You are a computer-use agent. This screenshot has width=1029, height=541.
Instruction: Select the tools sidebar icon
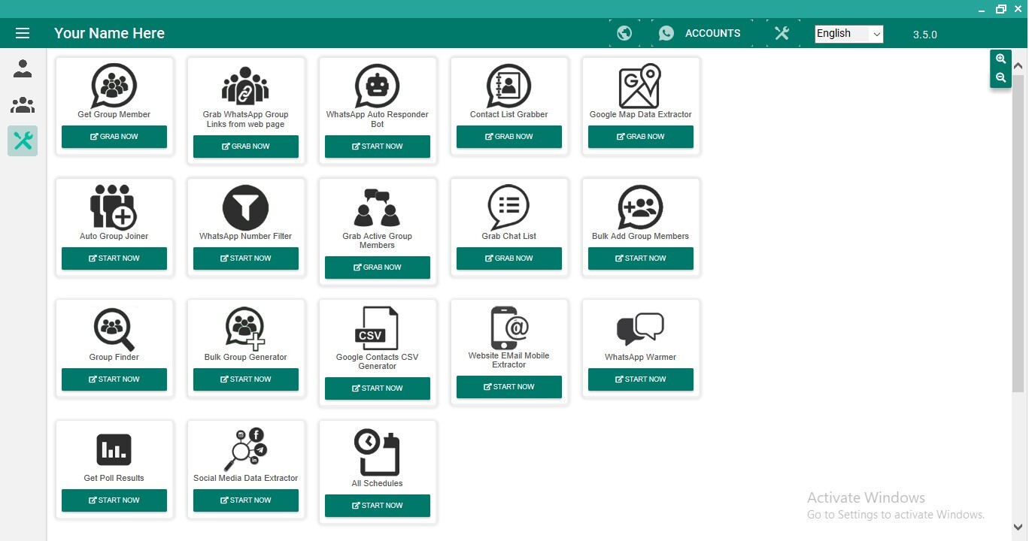(x=23, y=141)
